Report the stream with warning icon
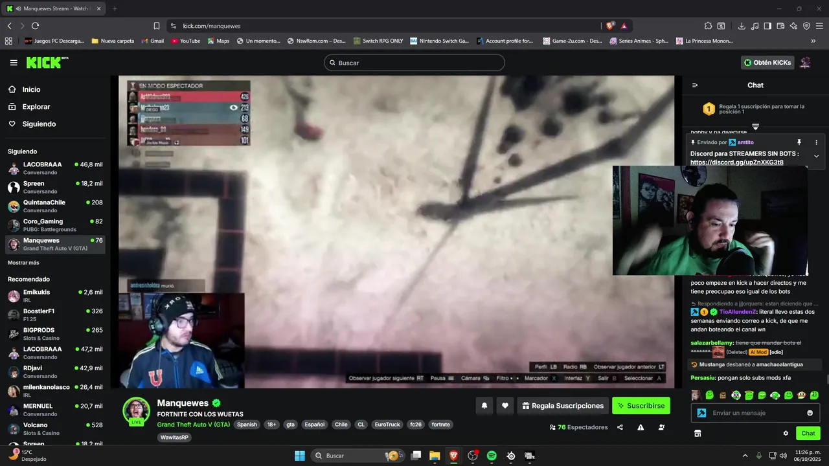This screenshot has height=466, width=829. 641,427
